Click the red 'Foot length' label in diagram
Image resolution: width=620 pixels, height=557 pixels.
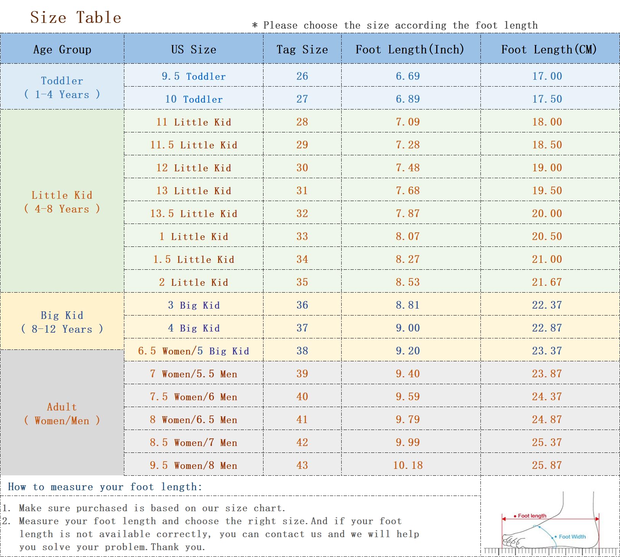532,516
